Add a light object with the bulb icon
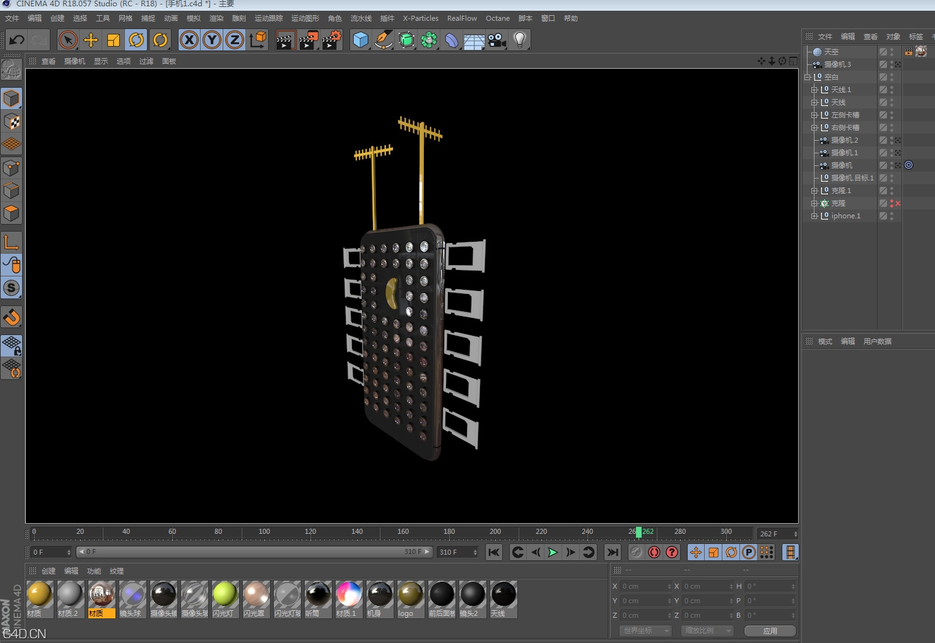935x643 pixels. click(x=519, y=40)
